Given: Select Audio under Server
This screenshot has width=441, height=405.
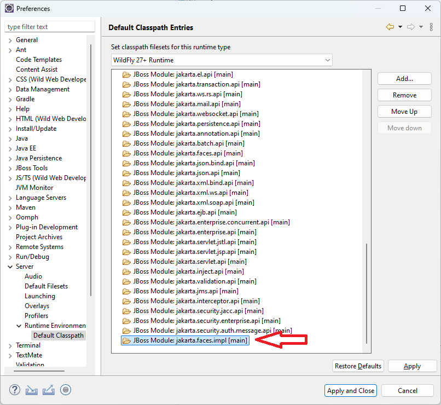Looking at the screenshot, I should pos(33,276).
